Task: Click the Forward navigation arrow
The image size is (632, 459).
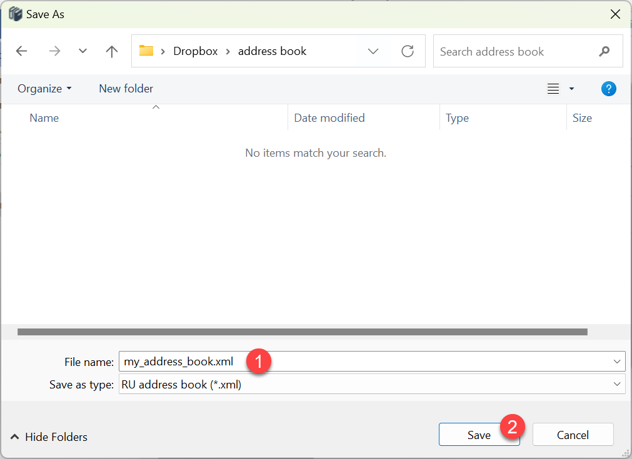Action: coord(54,51)
